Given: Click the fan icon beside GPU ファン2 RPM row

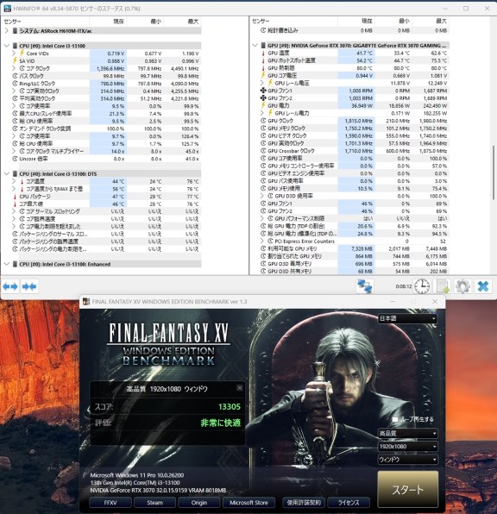Looking at the screenshot, I should pos(263,98).
